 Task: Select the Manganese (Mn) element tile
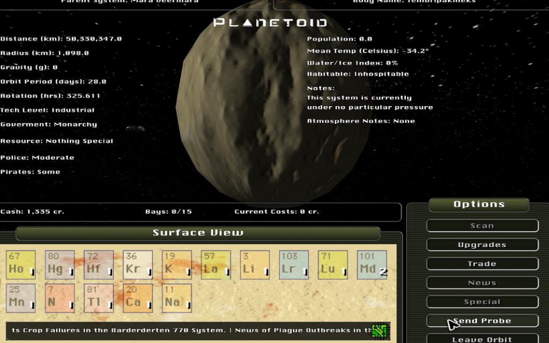click(21, 298)
